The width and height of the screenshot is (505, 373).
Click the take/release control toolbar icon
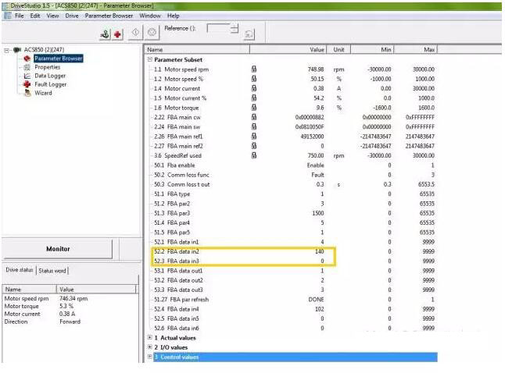106,34
